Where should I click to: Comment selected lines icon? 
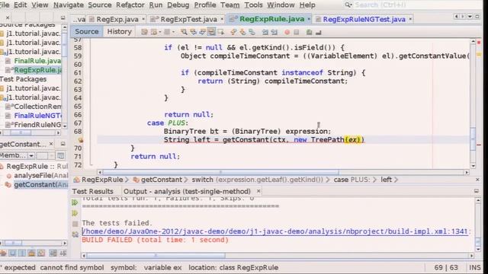point(309,32)
